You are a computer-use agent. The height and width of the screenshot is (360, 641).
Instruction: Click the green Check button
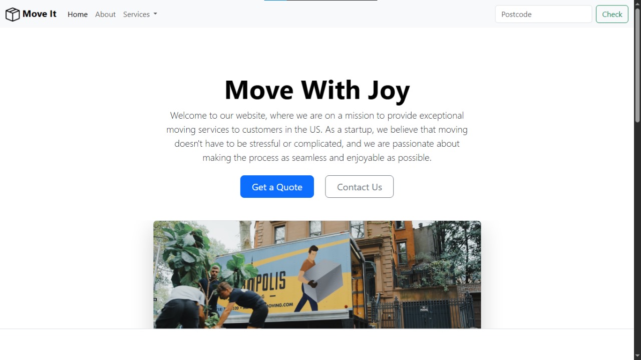click(612, 14)
